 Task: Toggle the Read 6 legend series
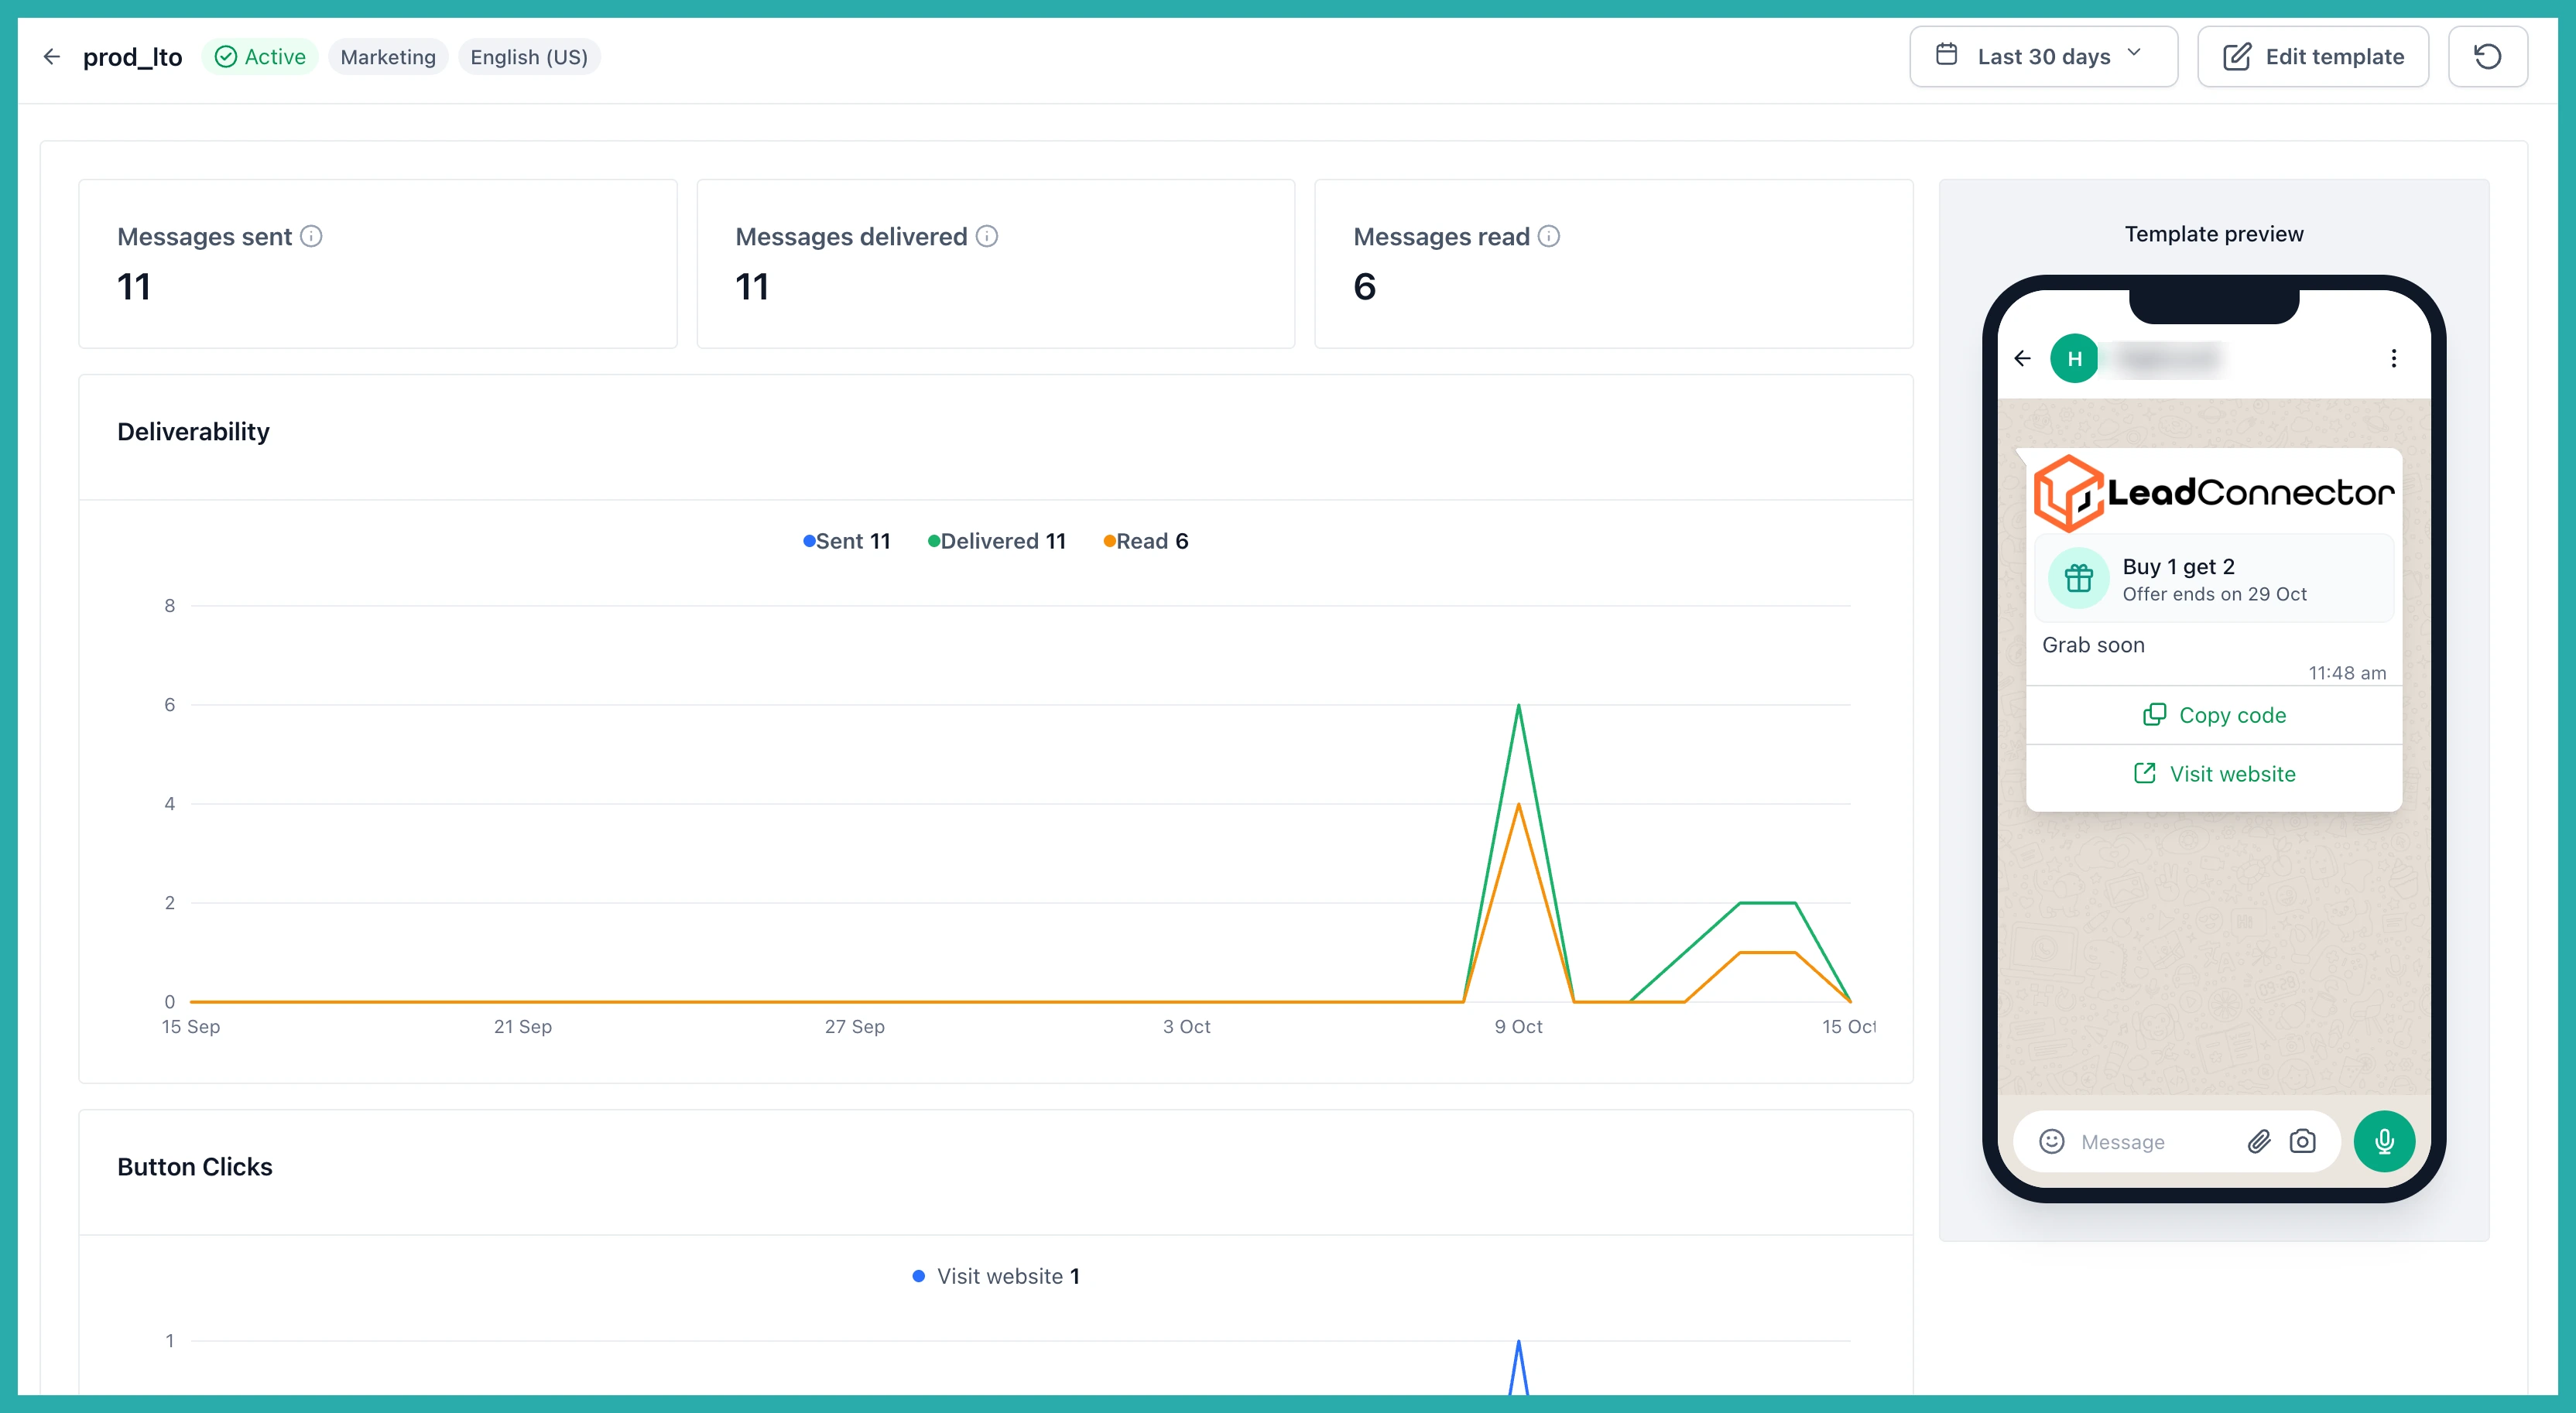[1146, 541]
